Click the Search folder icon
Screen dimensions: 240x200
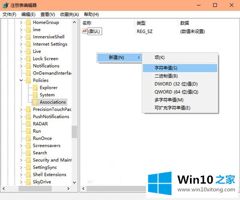(28, 153)
